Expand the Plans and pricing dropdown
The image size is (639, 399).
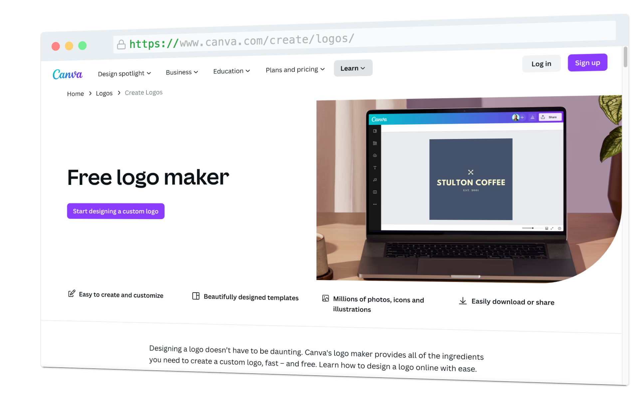click(x=295, y=69)
